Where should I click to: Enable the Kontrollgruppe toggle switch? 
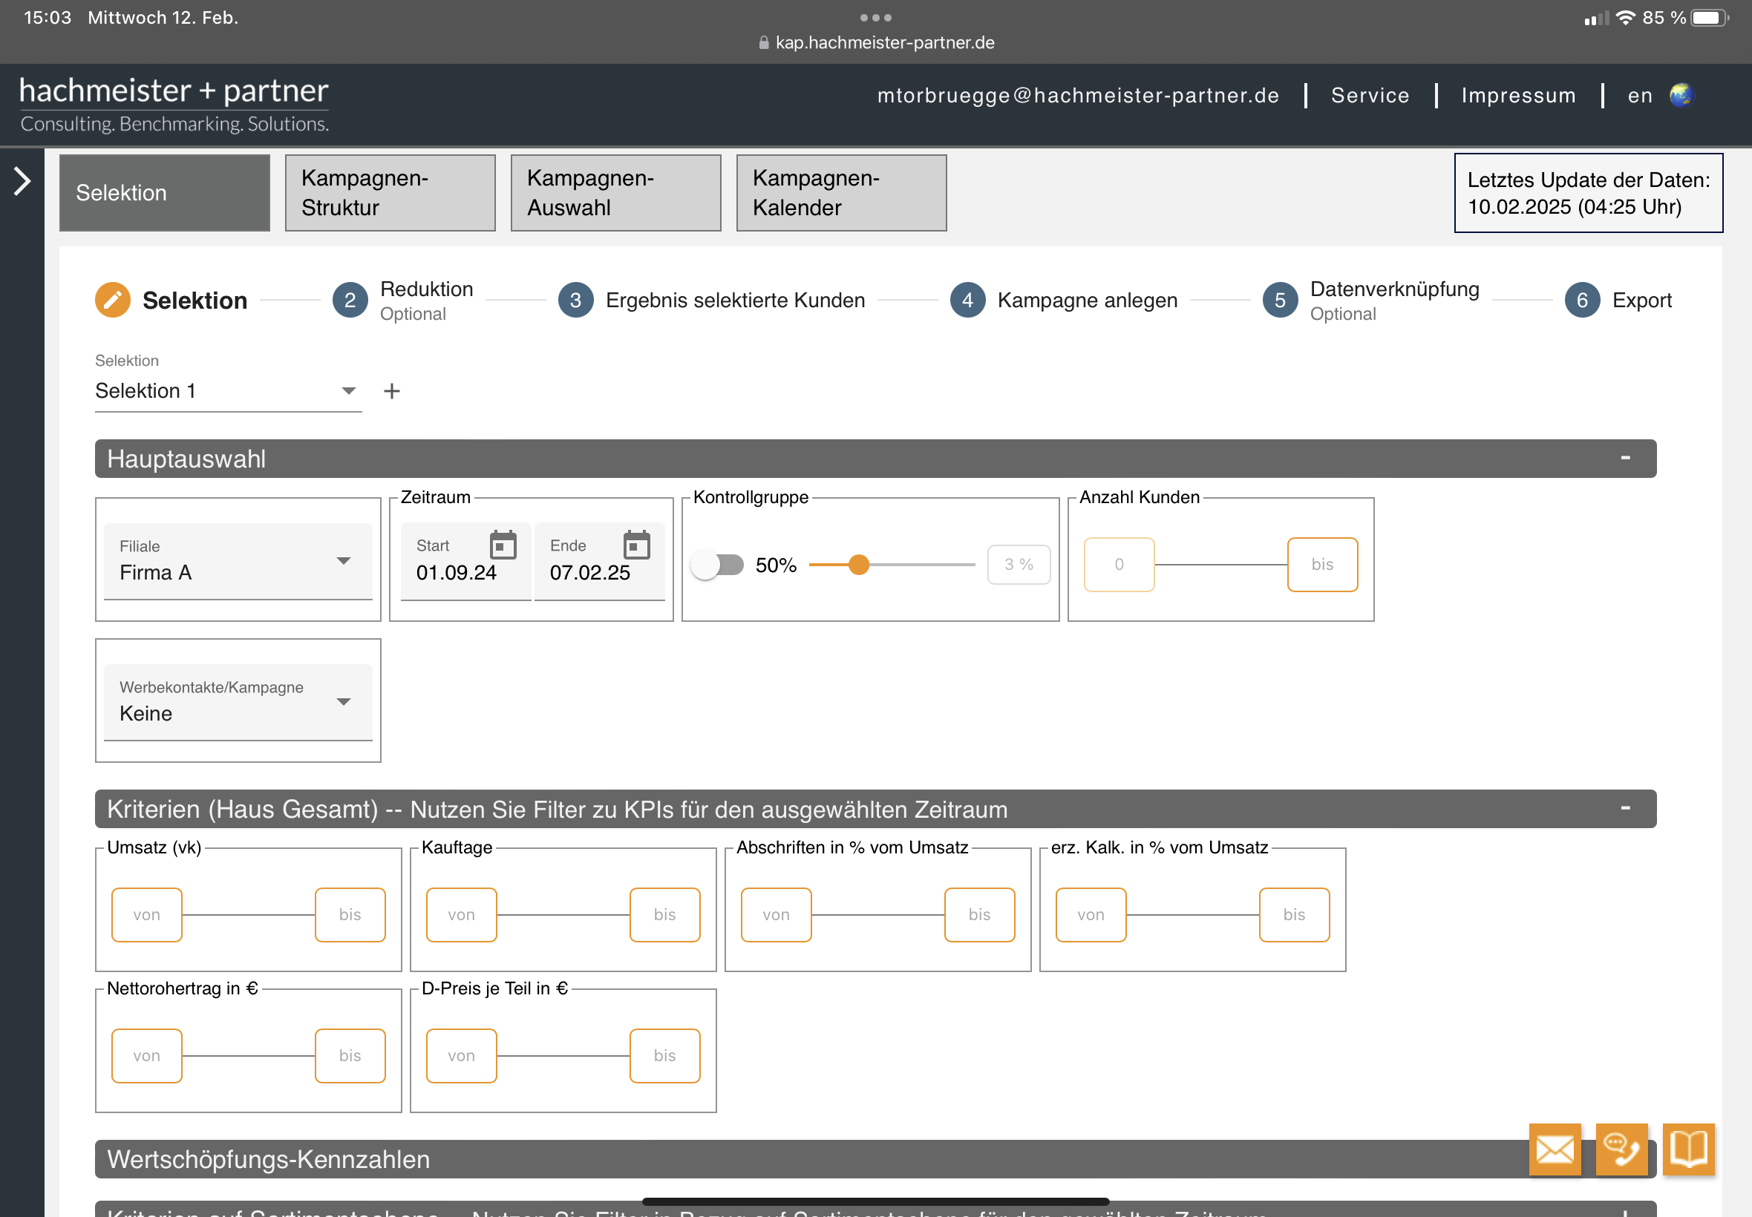click(717, 565)
